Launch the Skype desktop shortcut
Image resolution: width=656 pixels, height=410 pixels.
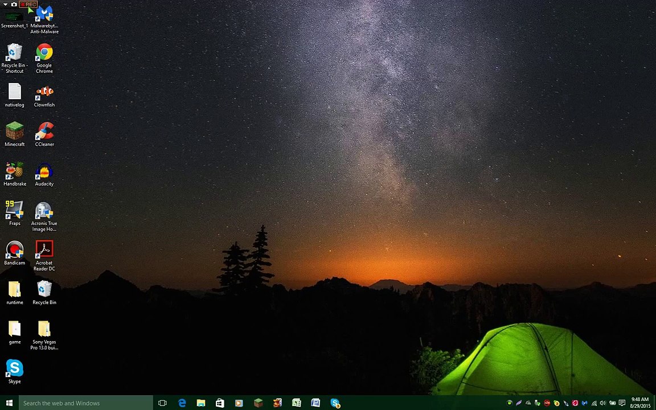point(15,371)
